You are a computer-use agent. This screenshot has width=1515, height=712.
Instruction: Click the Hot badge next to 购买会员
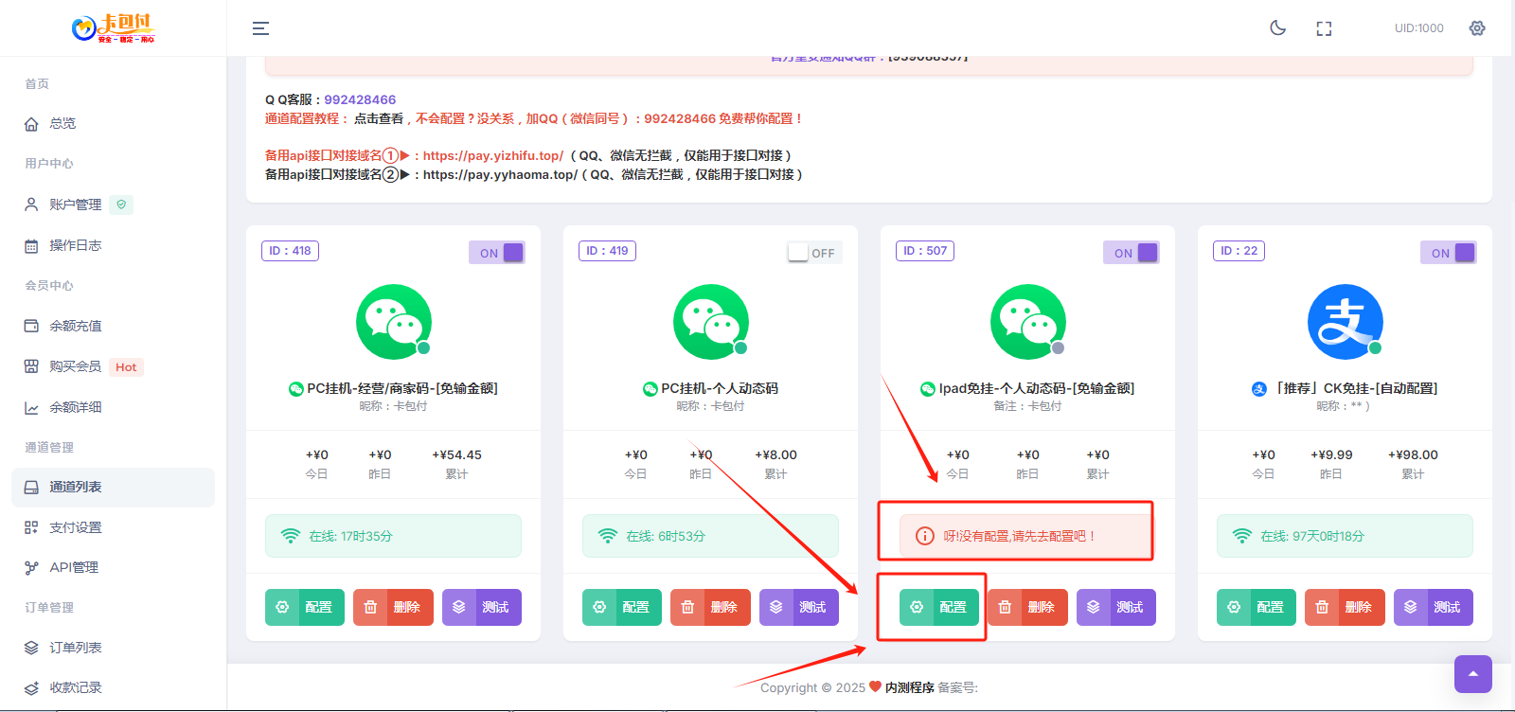(126, 367)
